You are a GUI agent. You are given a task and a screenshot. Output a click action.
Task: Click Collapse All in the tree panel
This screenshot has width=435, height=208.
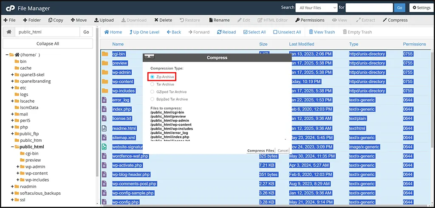click(48, 44)
